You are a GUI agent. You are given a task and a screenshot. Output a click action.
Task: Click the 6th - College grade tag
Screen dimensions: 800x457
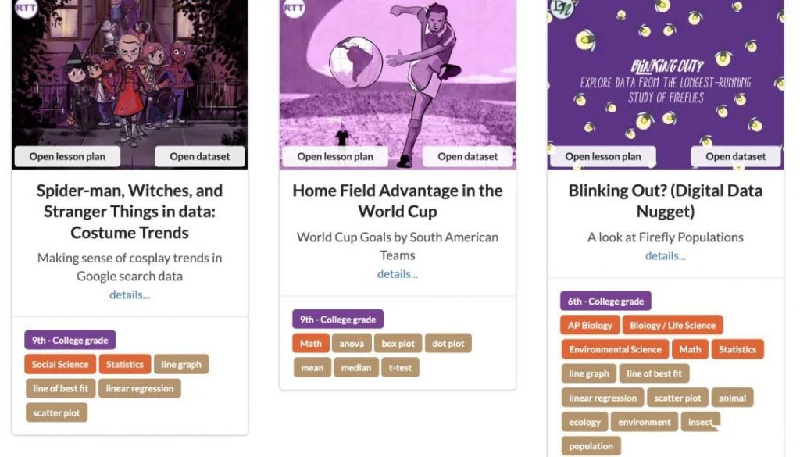pos(605,302)
